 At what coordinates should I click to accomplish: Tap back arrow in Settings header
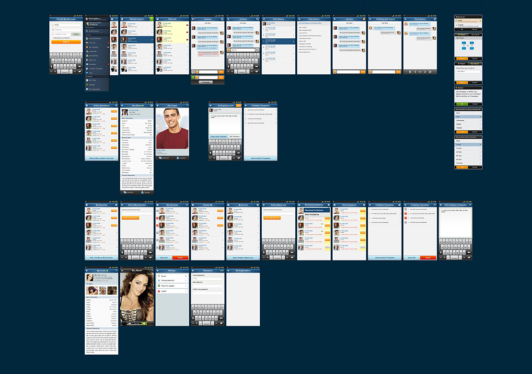pos(157,271)
